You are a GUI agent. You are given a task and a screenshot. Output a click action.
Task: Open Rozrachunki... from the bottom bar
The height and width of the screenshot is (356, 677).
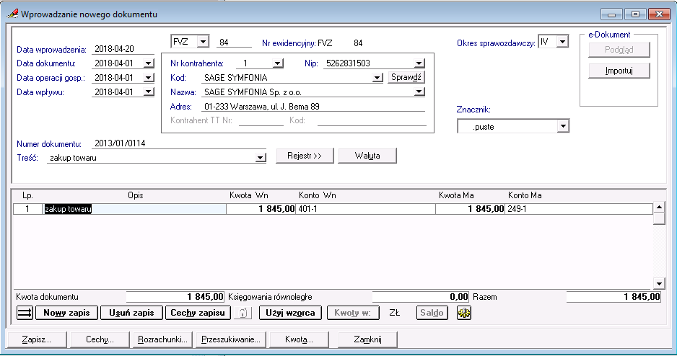(x=163, y=339)
